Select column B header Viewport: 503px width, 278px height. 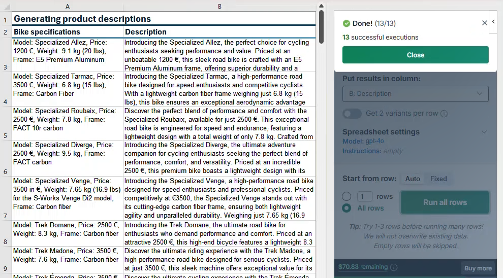click(219, 6)
